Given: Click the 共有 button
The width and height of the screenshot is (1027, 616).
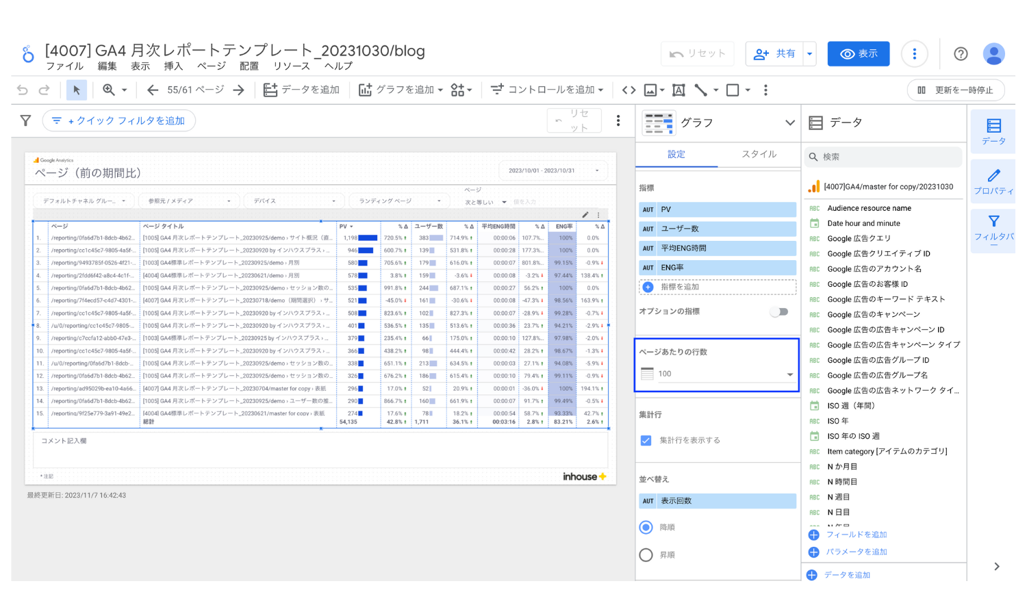Looking at the screenshot, I should 774,53.
